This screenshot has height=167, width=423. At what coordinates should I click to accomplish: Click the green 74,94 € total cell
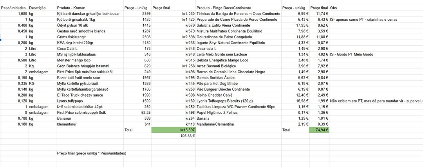pyautogui.click(x=319, y=130)
